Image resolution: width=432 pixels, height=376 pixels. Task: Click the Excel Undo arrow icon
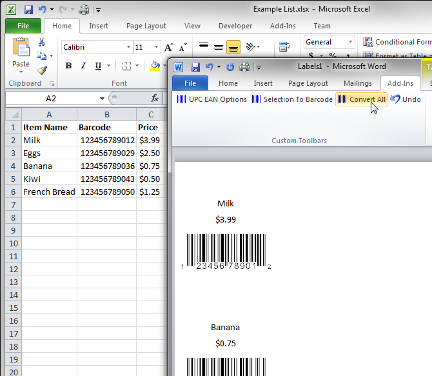[42, 10]
